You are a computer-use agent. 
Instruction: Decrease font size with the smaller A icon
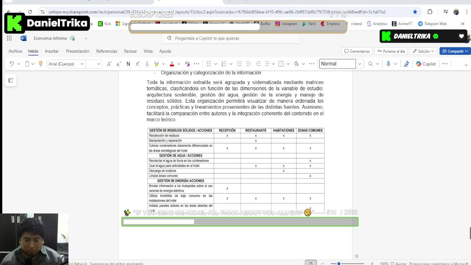coord(118,64)
